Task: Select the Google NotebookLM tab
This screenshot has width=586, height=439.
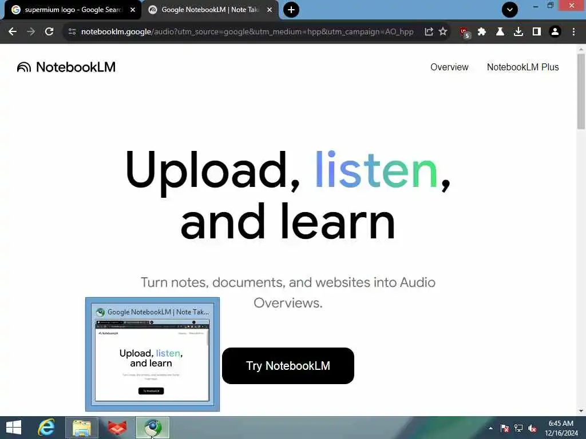Action: click(209, 10)
